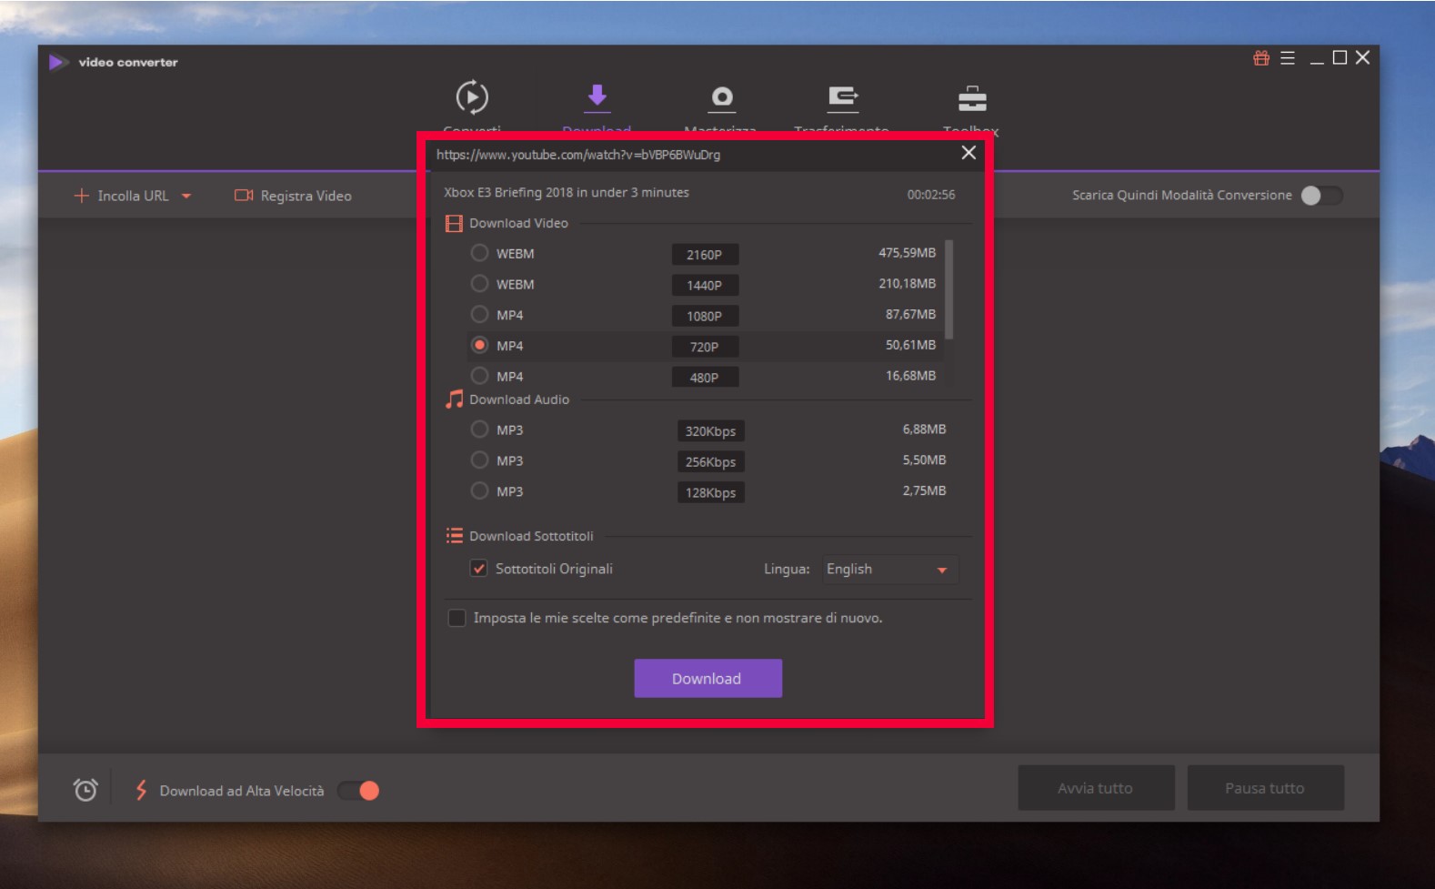This screenshot has width=1435, height=889.
Task: Select MP4 480P video option
Action: pos(479,375)
